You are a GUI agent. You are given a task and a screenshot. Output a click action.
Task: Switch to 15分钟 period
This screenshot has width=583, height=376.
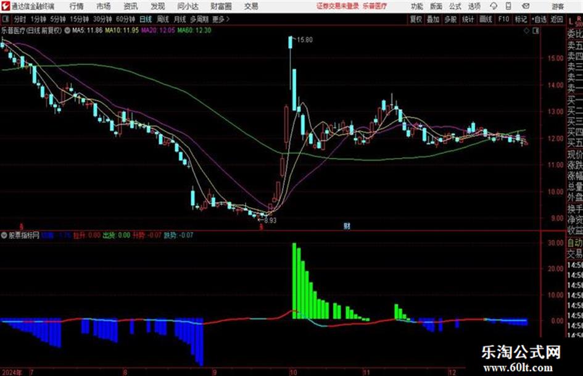tap(79, 19)
